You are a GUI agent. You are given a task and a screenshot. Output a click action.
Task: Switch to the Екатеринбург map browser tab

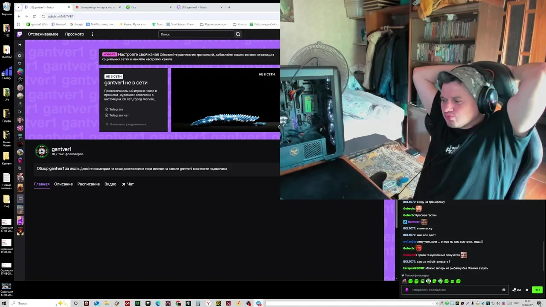[x=97, y=7]
